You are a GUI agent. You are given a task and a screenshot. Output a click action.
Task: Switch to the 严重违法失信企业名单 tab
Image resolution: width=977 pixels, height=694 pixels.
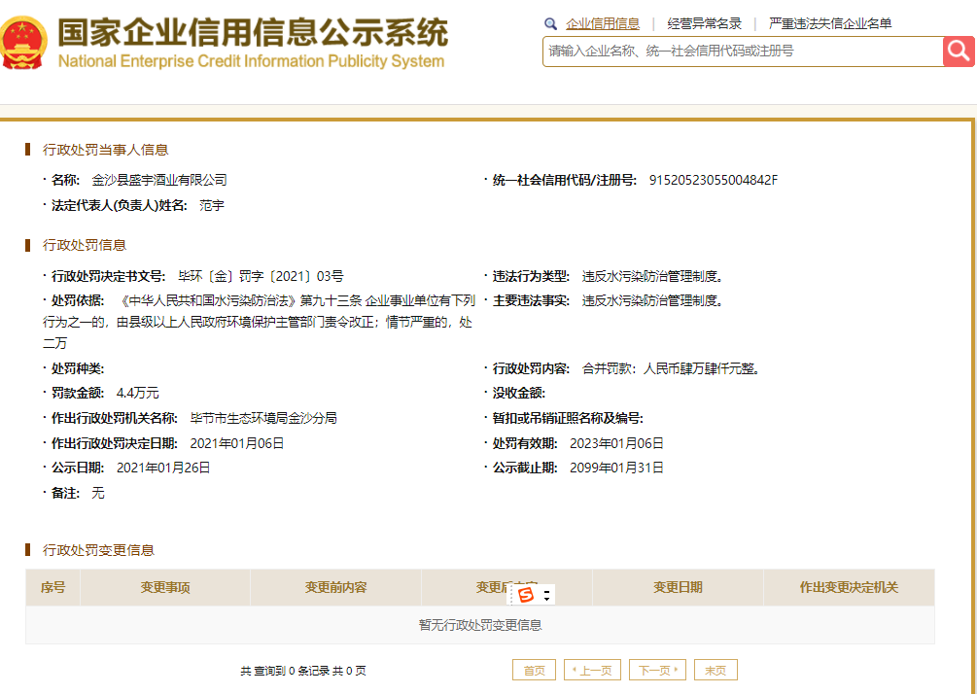click(x=830, y=23)
